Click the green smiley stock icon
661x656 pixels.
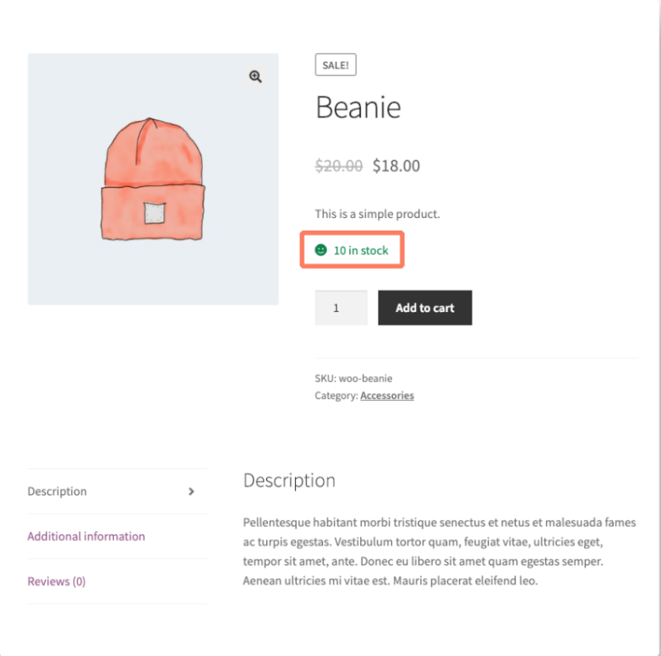[320, 250]
